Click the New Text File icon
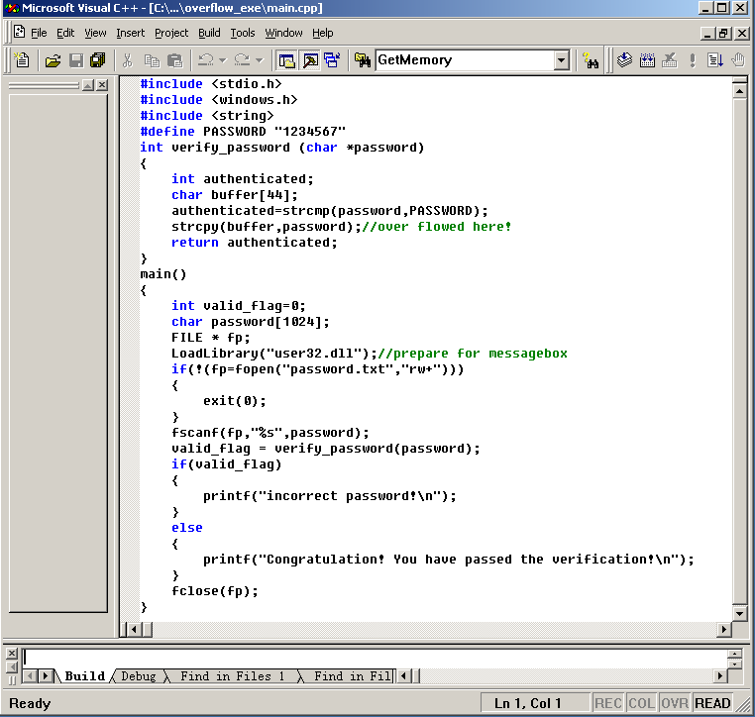Viewport: 755px width, 717px height. (21, 60)
